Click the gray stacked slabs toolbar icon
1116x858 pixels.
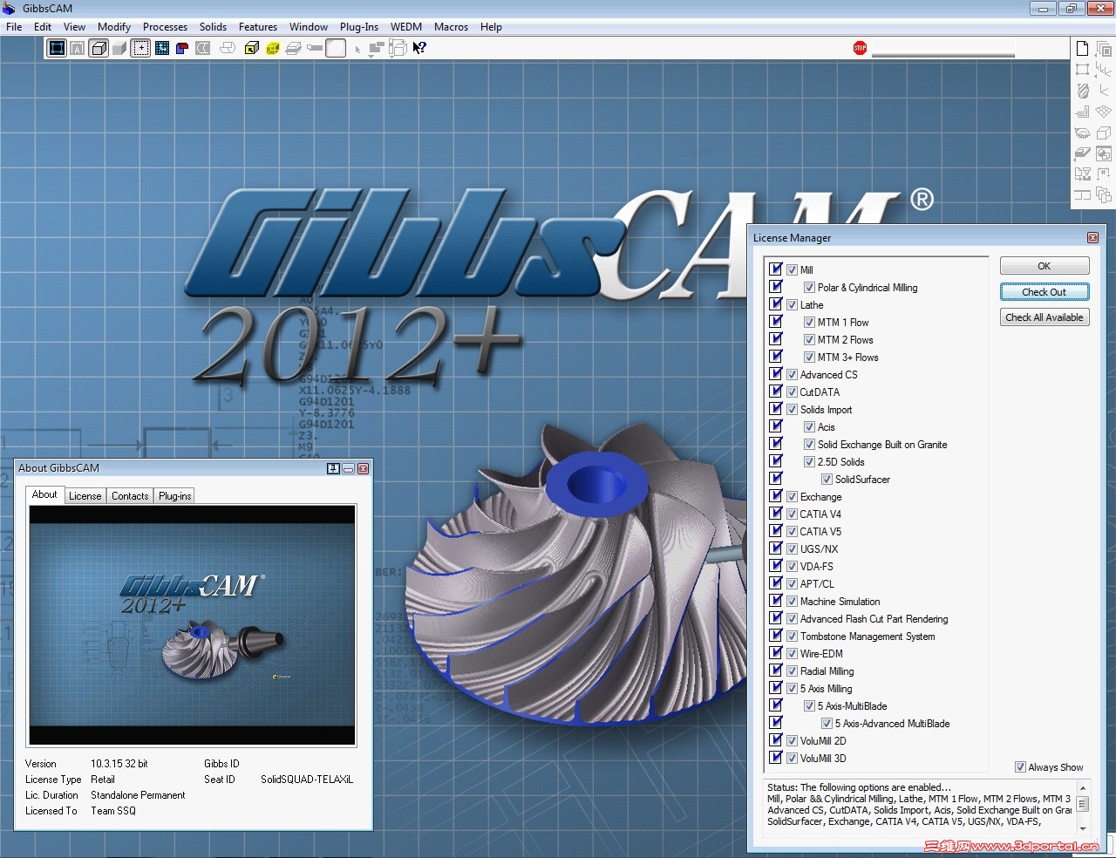point(293,48)
